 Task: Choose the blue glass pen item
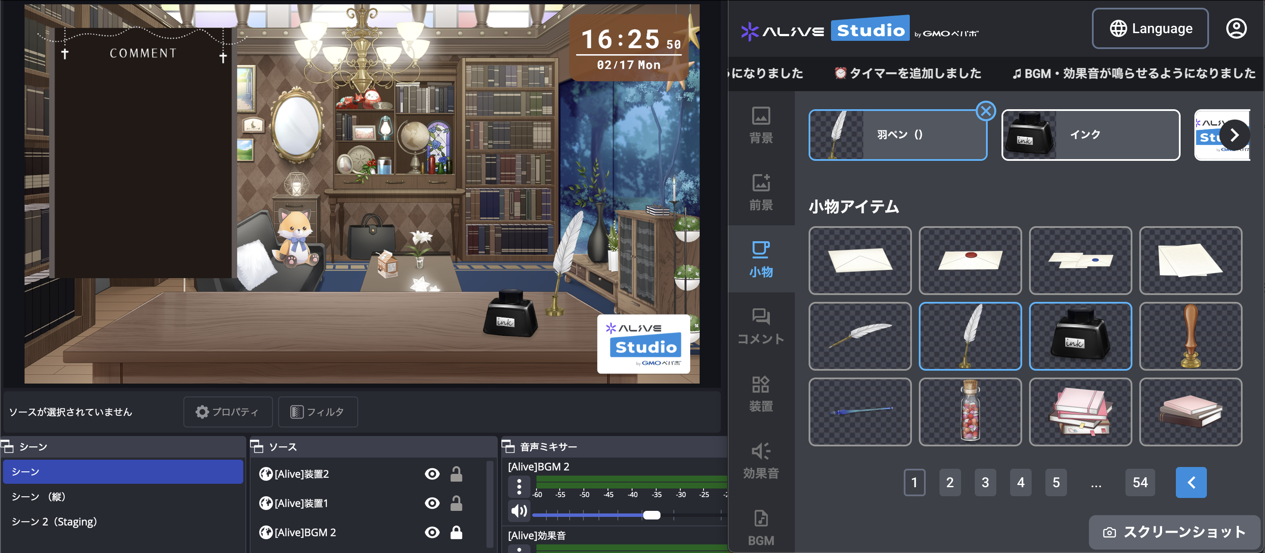point(860,412)
